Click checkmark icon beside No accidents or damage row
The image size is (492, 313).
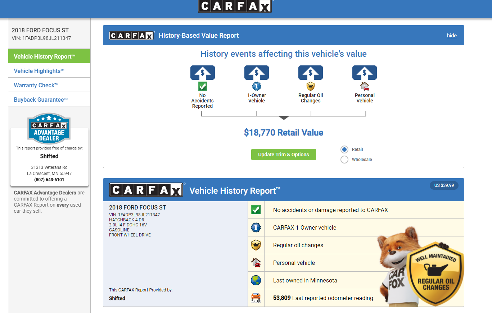tap(256, 210)
